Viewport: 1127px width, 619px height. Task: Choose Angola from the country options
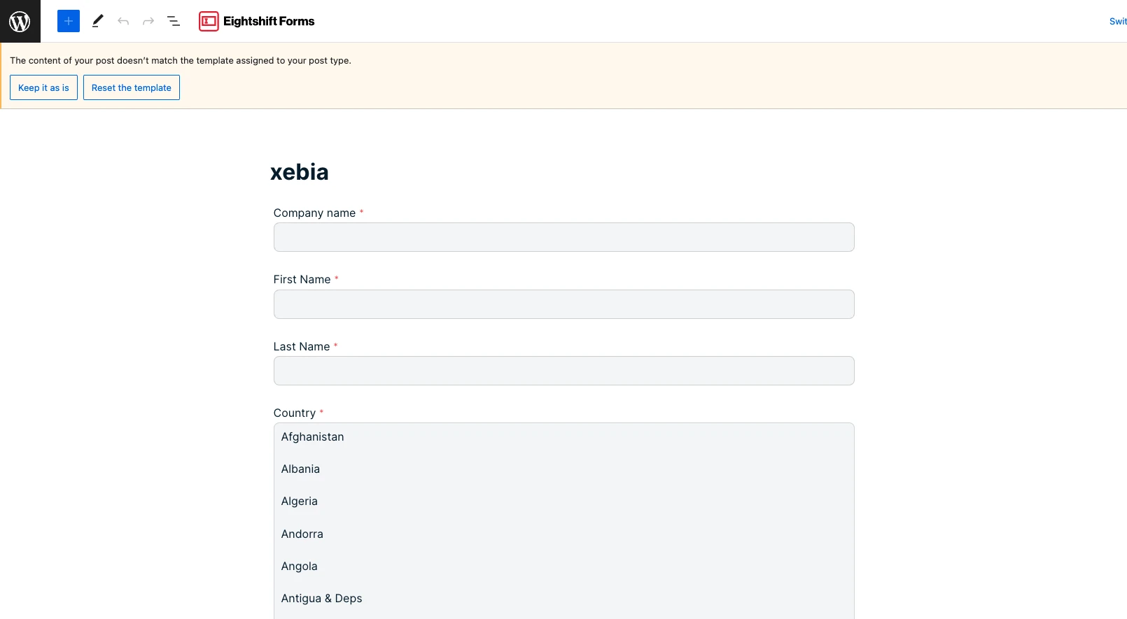[299, 566]
